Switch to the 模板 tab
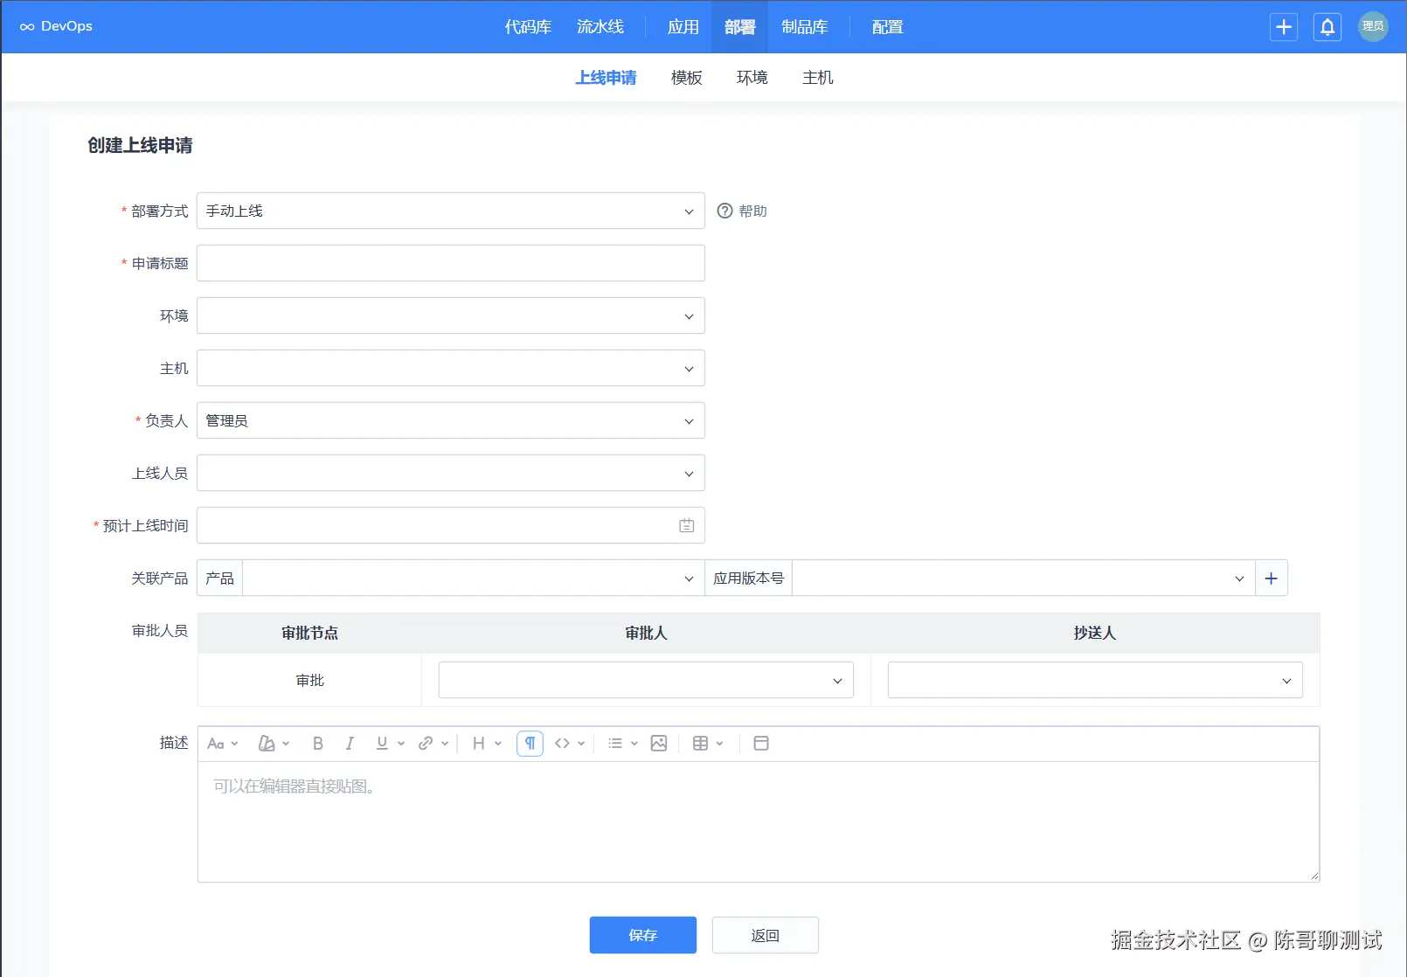Image resolution: width=1407 pixels, height=977 pixels. pyautogui.click(x=687, y=78)
